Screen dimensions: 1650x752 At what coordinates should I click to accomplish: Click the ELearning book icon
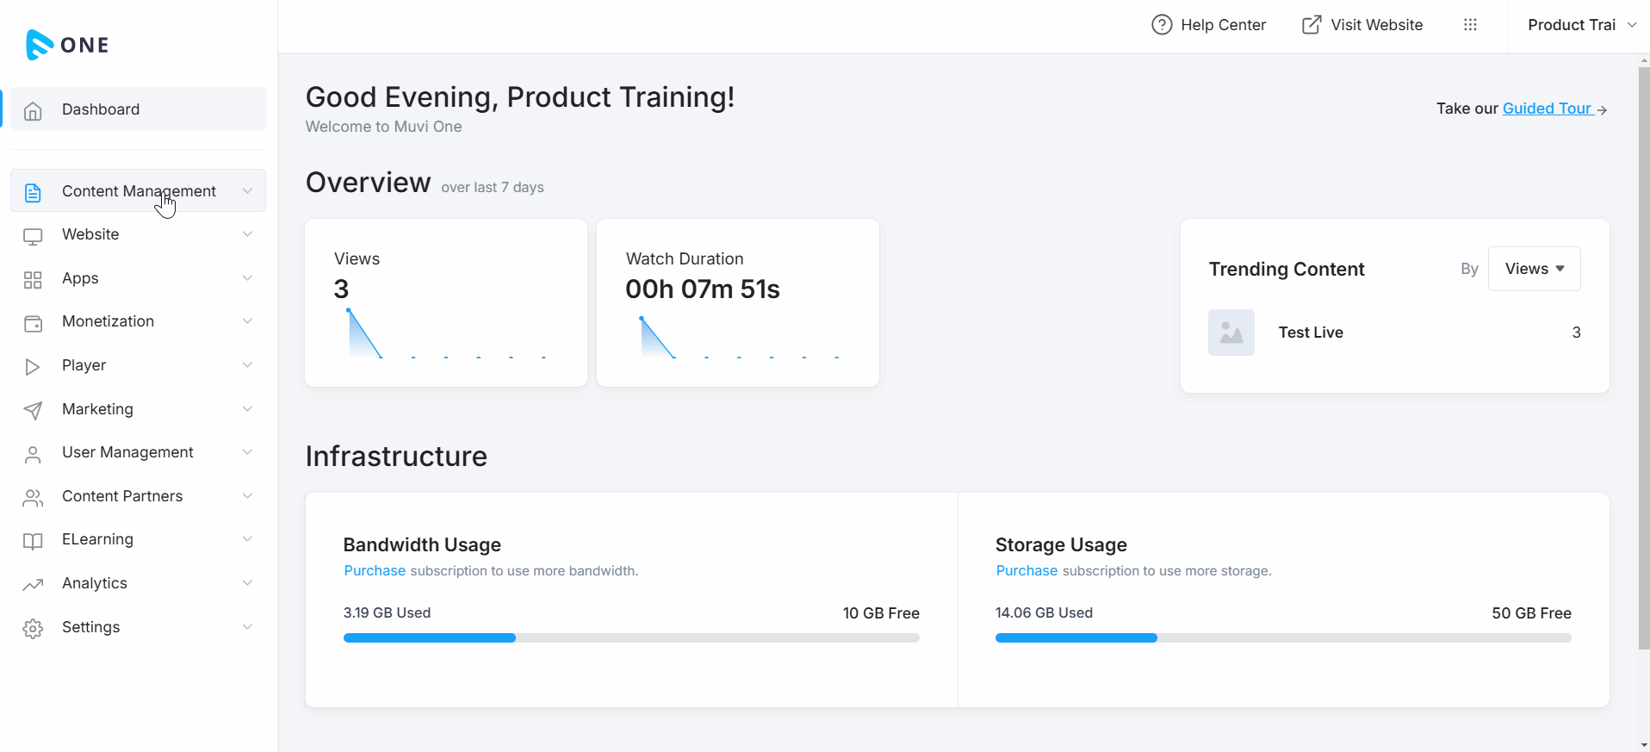[x=33, y=541]
